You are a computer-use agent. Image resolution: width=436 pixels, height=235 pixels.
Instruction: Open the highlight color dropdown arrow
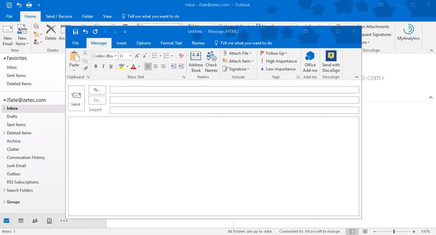(127, 66)
